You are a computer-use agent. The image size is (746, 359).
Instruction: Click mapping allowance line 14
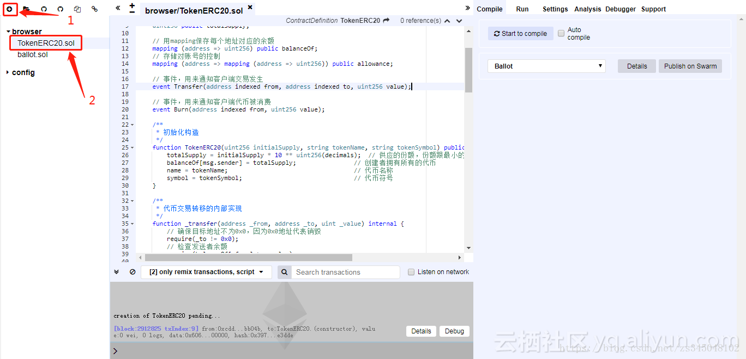[272, 64]
